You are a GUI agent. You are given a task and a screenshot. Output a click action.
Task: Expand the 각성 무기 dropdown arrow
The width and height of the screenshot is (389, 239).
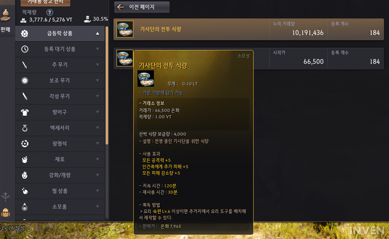(97, 96)
